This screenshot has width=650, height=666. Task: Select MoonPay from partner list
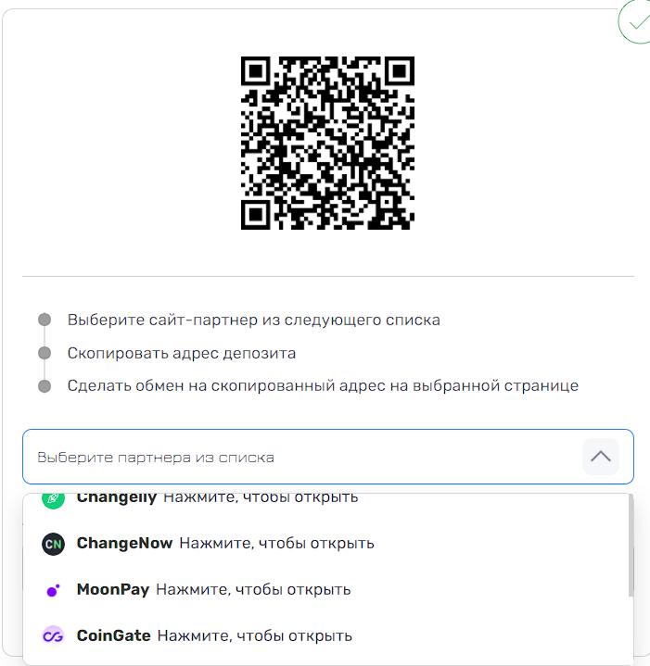tap(327, 589)
